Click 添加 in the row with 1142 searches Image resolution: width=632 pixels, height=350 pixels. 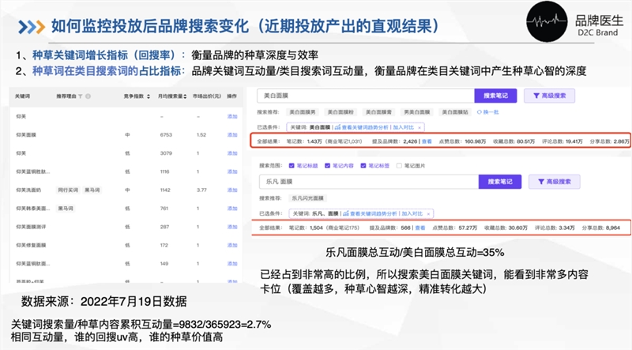232,190
